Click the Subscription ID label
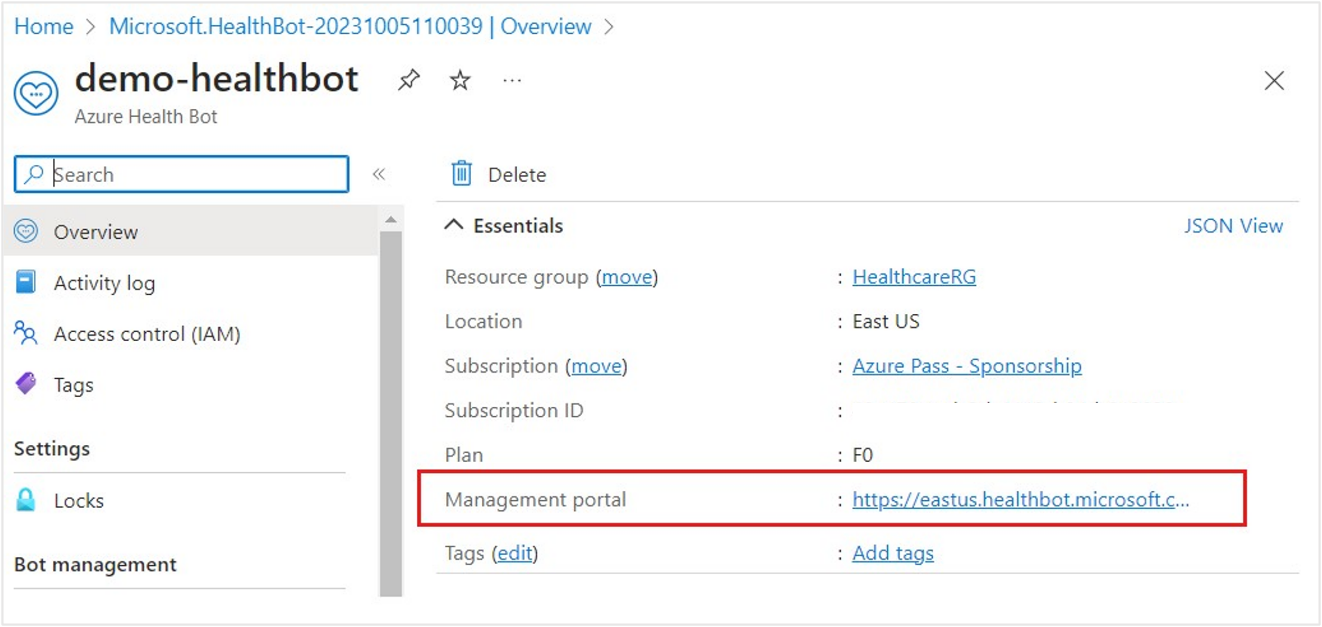Image resolution: width=1322 pixels, height=627 pixels. pyautogui.click(x=513, y=410)
